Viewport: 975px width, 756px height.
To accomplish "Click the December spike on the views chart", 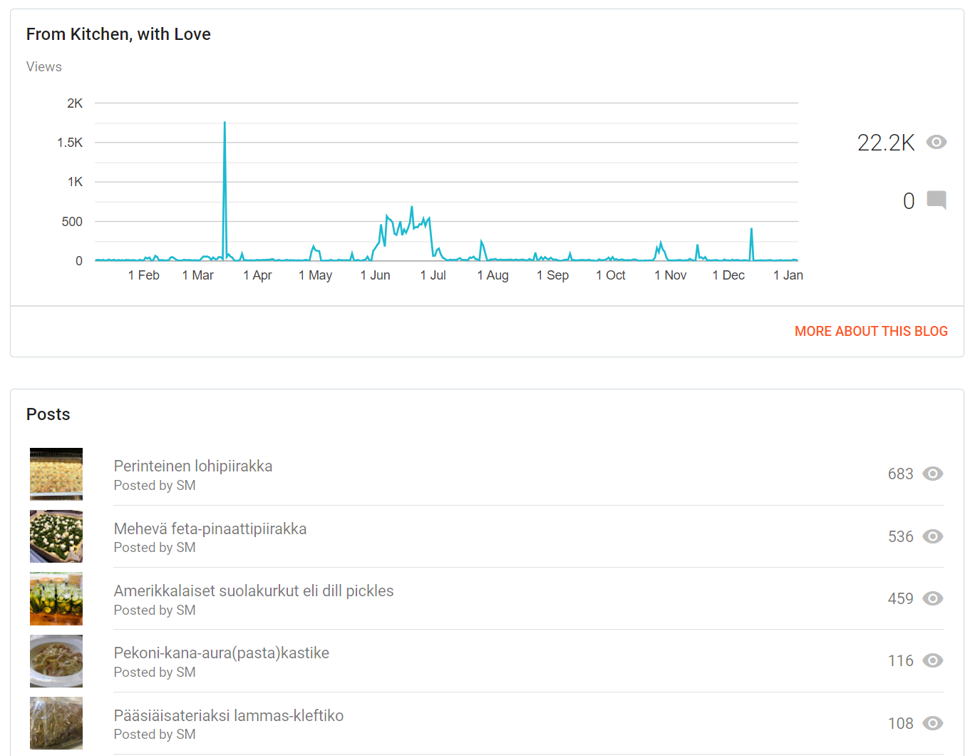I will [x=751, y=230].
